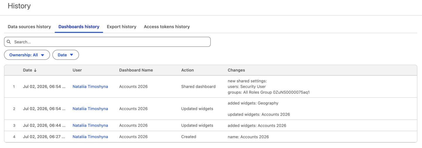Click the Shared dashboard action cell
The height and width of the screenshot is (148, 422).
coord(198,87)
